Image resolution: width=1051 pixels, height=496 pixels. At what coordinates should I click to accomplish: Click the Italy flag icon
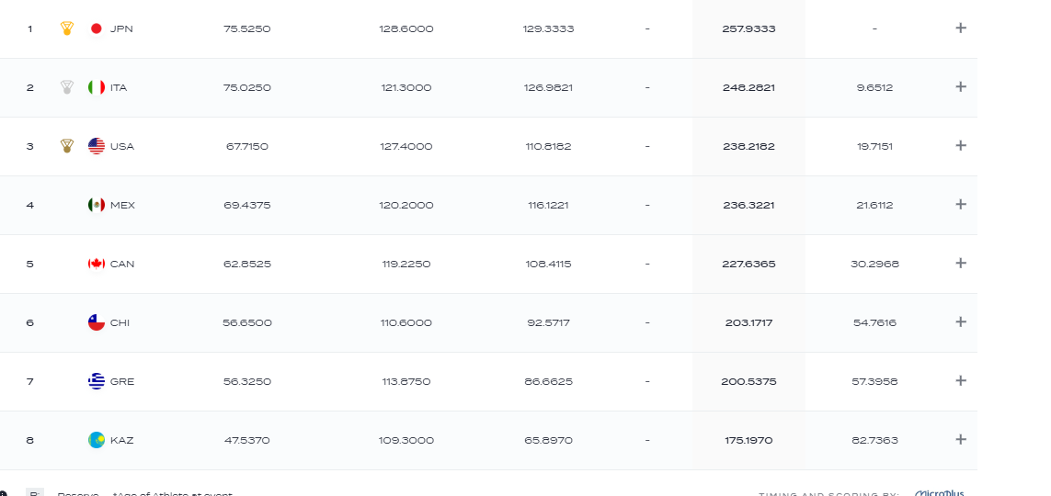click(x=97, y=87)
